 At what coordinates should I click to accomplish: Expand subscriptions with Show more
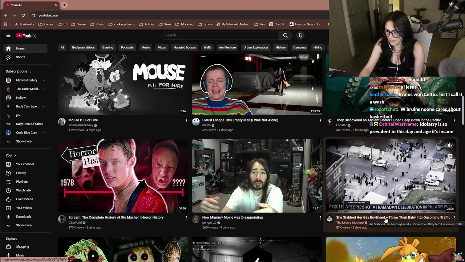tap(25, 141)
